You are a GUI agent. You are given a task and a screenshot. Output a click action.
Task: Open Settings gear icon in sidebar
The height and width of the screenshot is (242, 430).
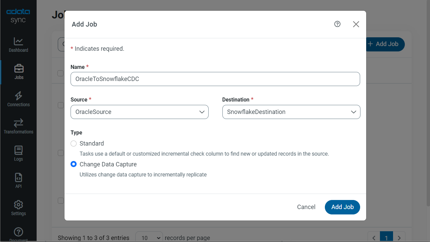pyautogui.click(x=18, y=205)
